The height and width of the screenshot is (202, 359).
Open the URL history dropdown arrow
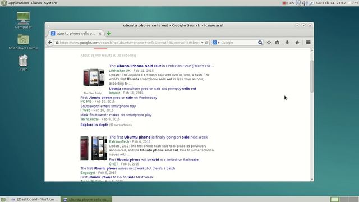pos(202,43)
